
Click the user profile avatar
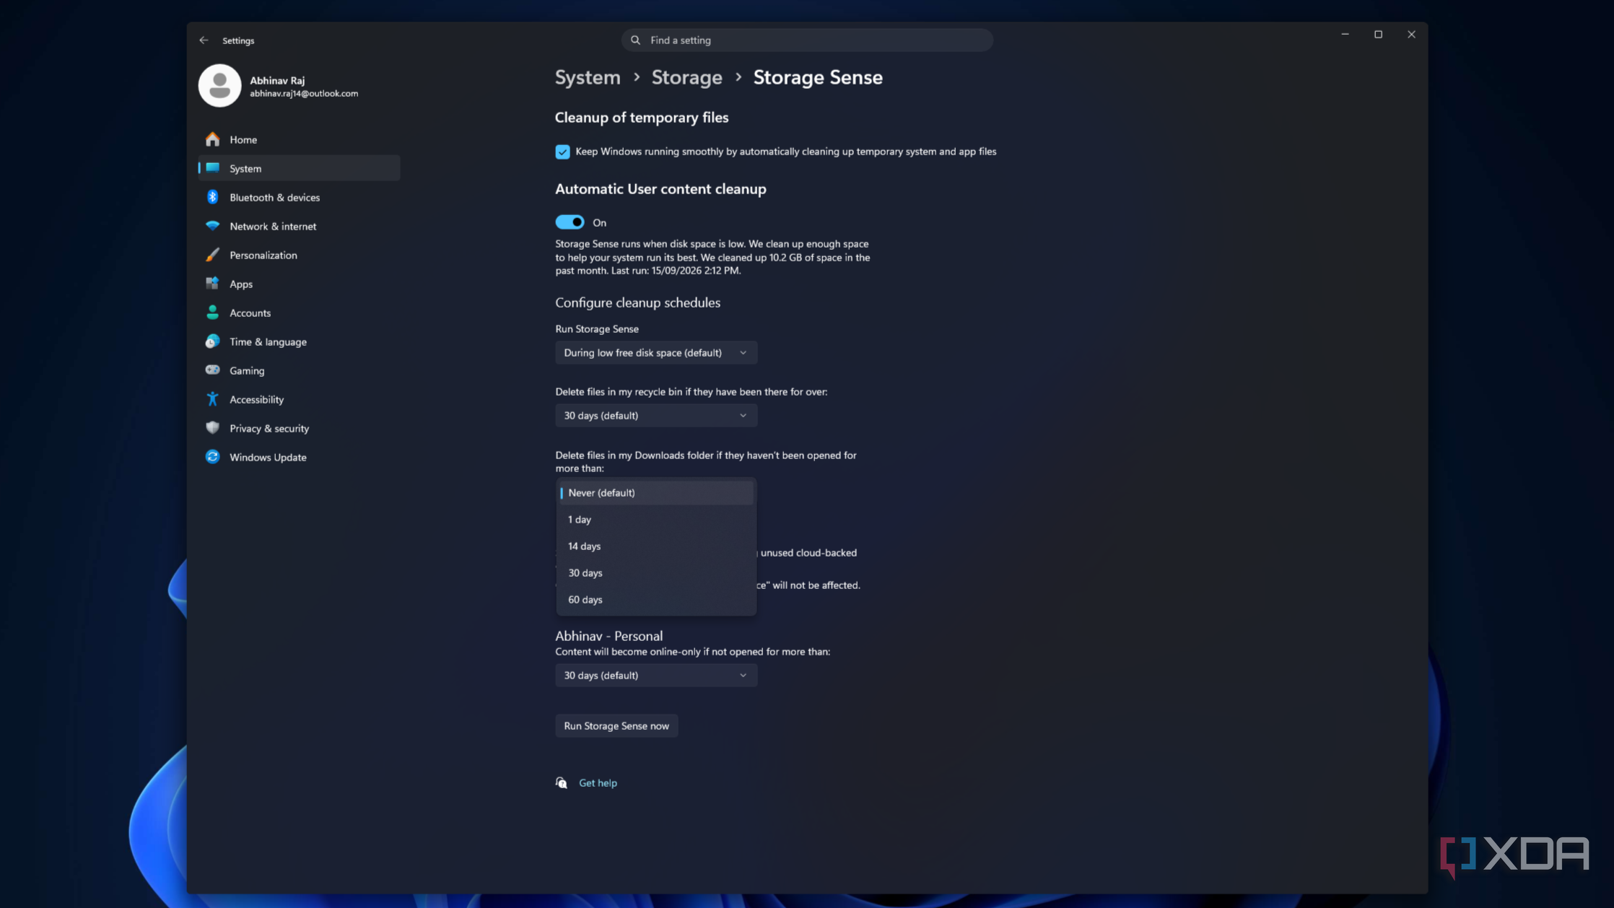[219, 85]
